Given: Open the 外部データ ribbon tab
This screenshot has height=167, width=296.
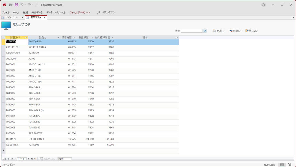Looking at the screenshot, I should pyautogui.click(x=37, y=12).
